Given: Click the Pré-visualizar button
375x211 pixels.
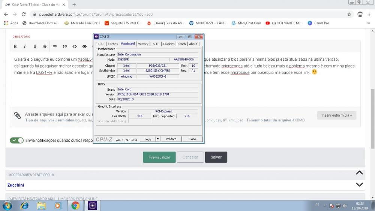Looking at the screenshot, I should click(x=159, y=157).
